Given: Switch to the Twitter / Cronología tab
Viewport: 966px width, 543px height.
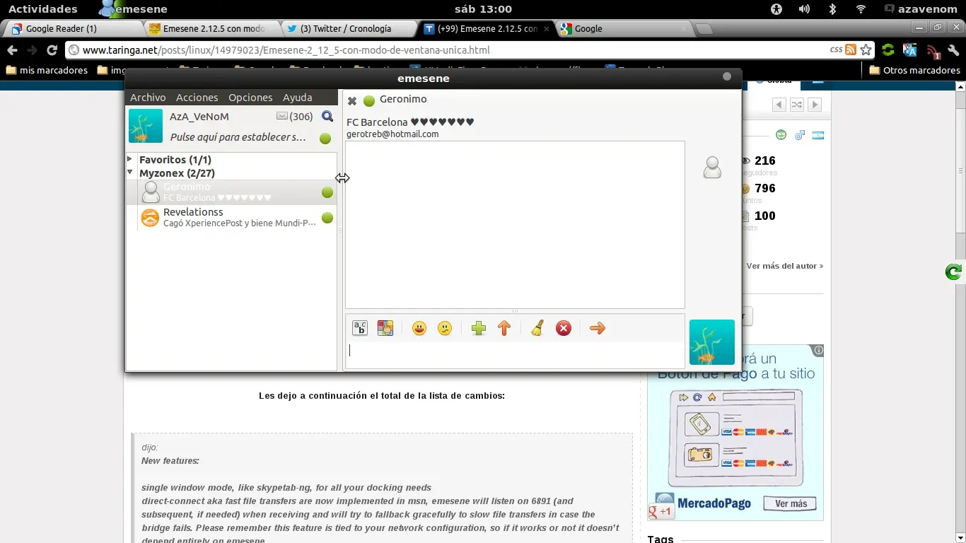Looking at the screenshot, I should click(348, 29).
